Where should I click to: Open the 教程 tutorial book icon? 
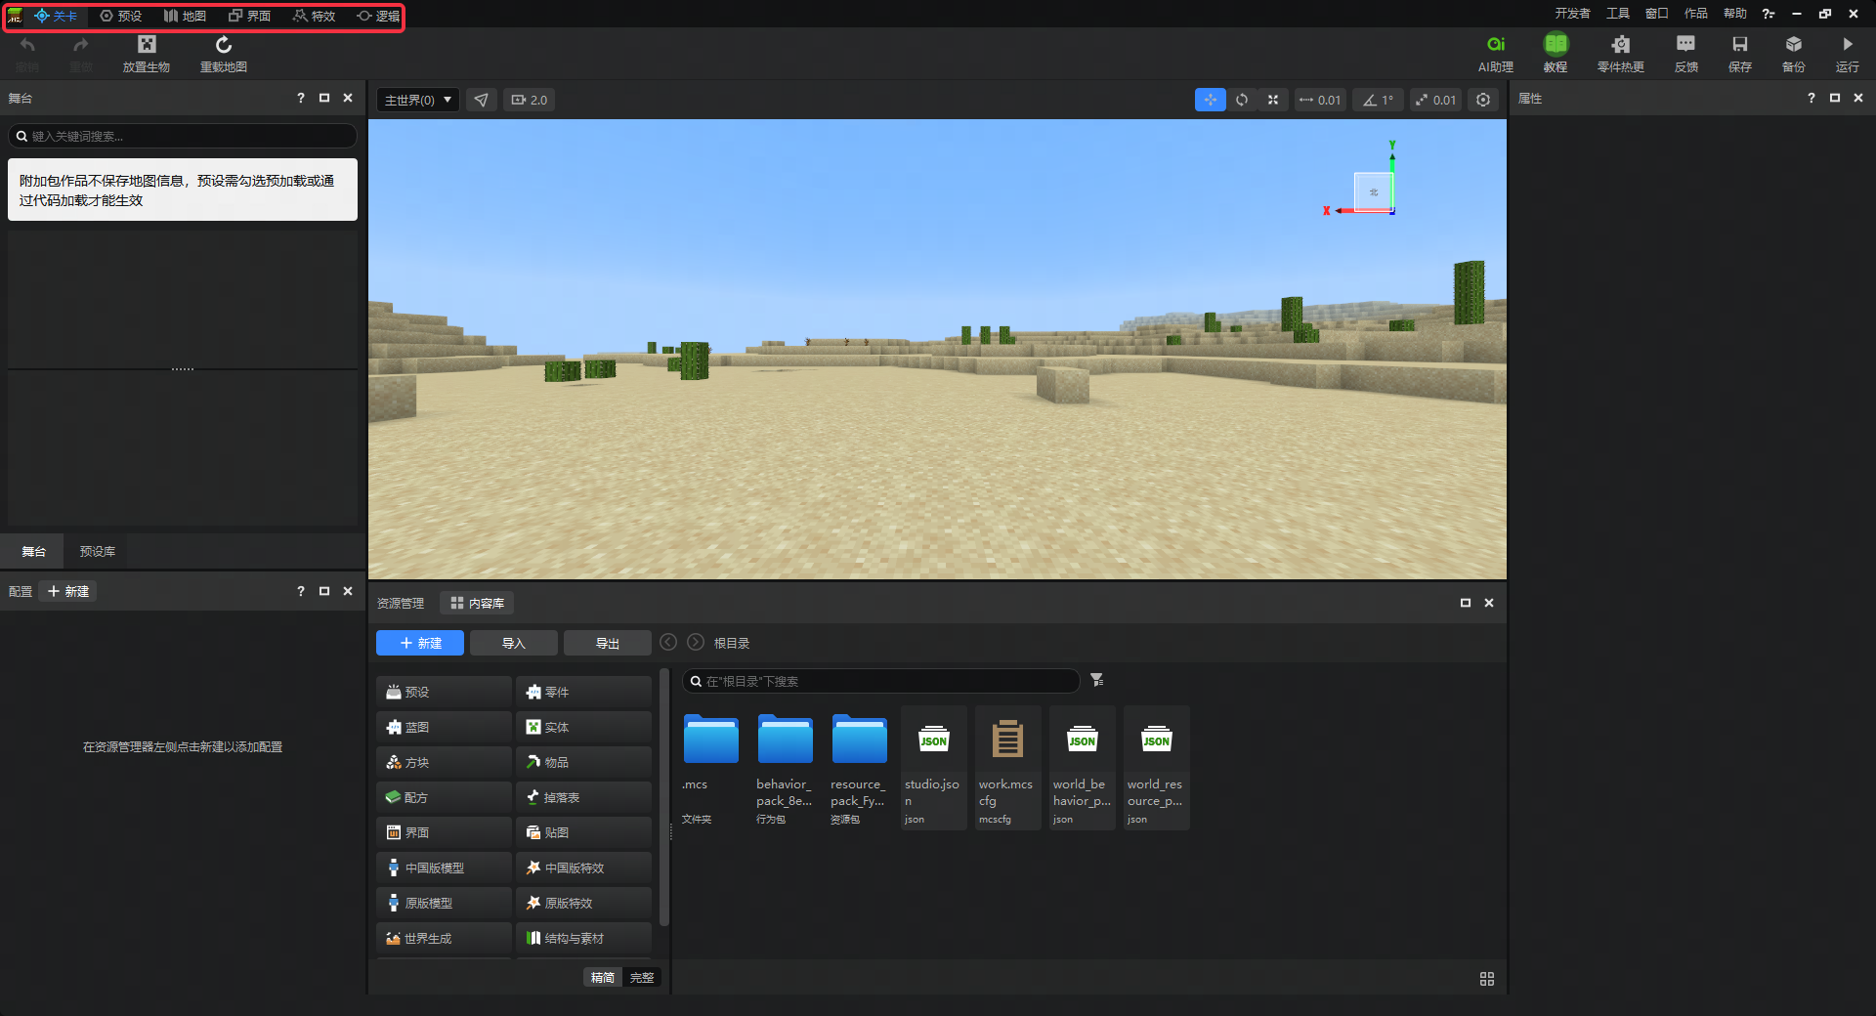pos(1556,54)
